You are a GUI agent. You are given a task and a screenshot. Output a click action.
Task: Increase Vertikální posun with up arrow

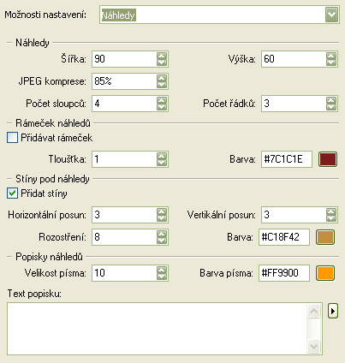(x=331, y=211)
